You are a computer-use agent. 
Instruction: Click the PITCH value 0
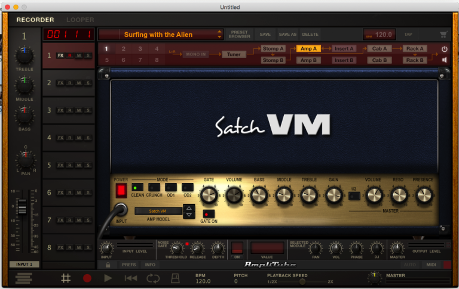point(235,281)
